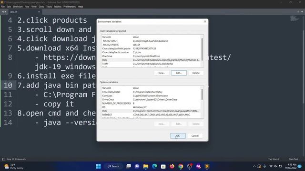Viewport: 305px width, 171px height.
Task: Click the next tab arrow in Sublime Text
Action: 5,12
